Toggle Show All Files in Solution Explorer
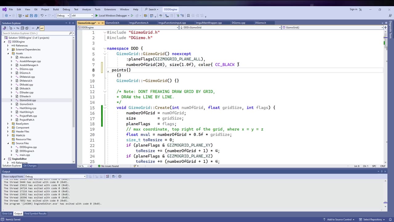The image size is (394, 222). pos(27,28)
